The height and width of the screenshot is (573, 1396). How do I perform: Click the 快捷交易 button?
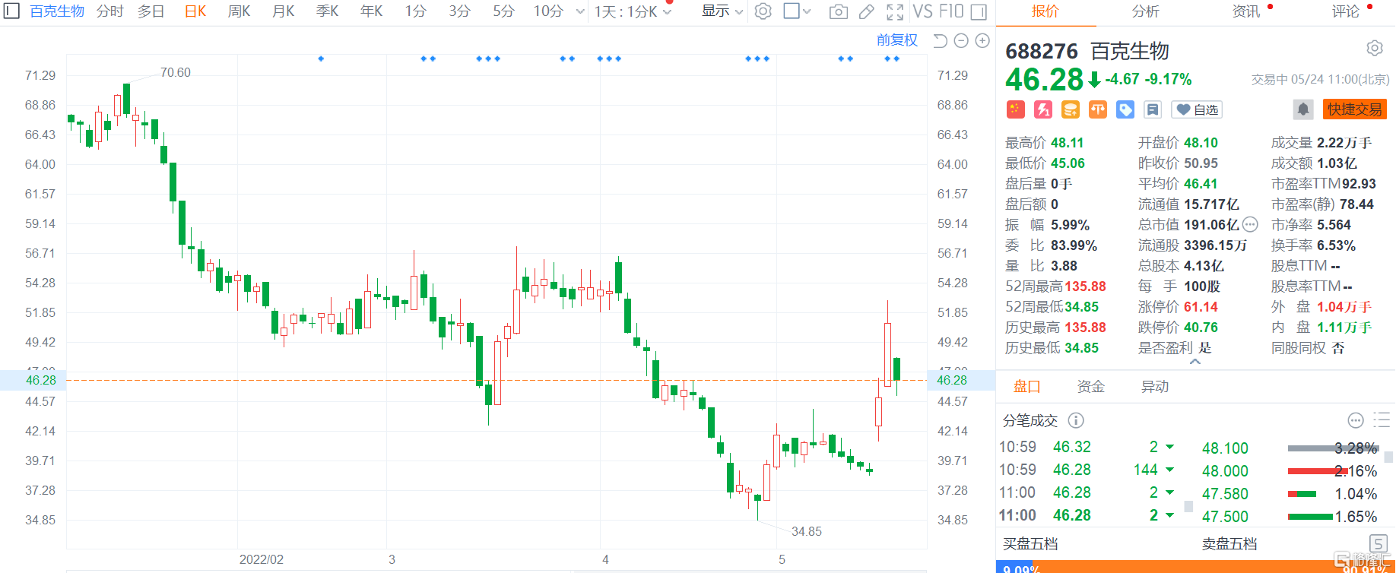(x=1354, y=109)
